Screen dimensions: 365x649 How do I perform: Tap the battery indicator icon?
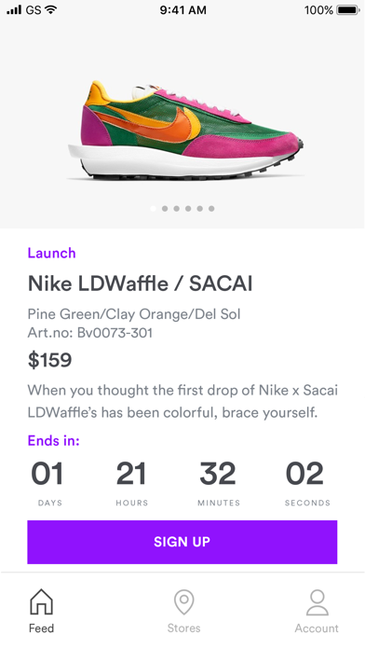(x=348, y=10)
